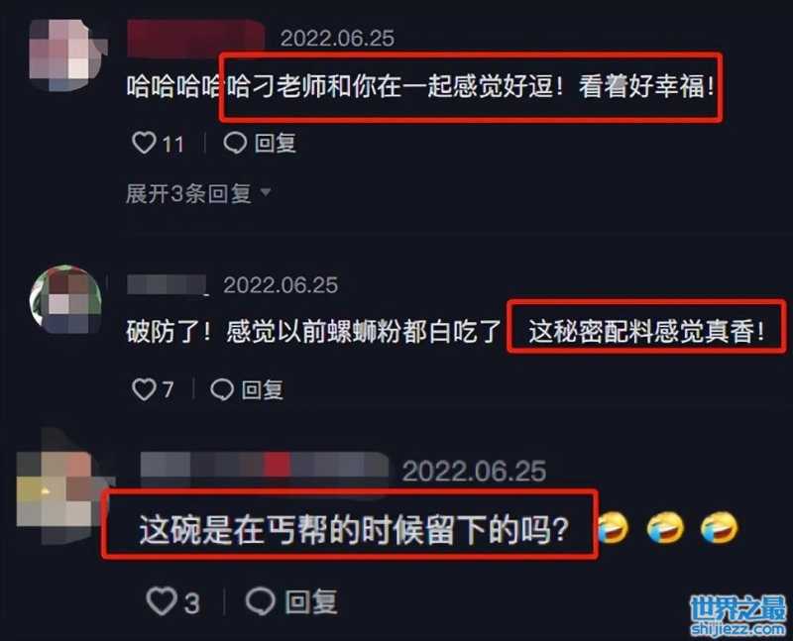Open the third commenter's blurred username
Viewport: 793px width, 641px height.
(x=265, y=471)
